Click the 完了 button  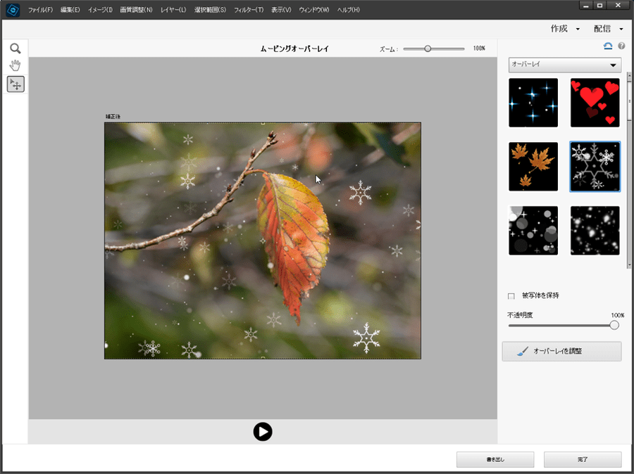click(x=582, y=459)
